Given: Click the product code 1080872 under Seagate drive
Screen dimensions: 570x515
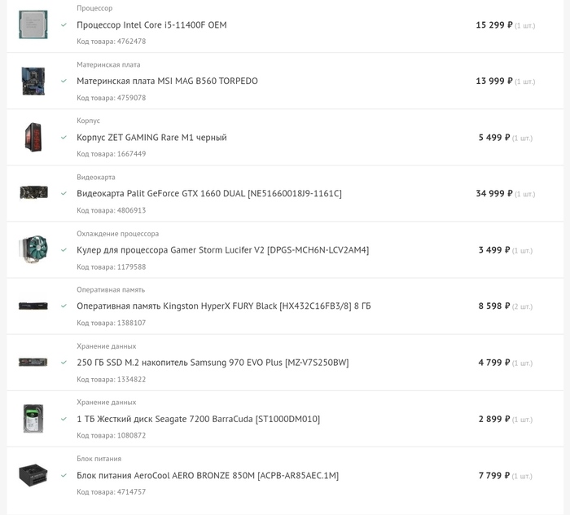Looking at the screenshot, I should pyautogui.click(x=111, y=435).
